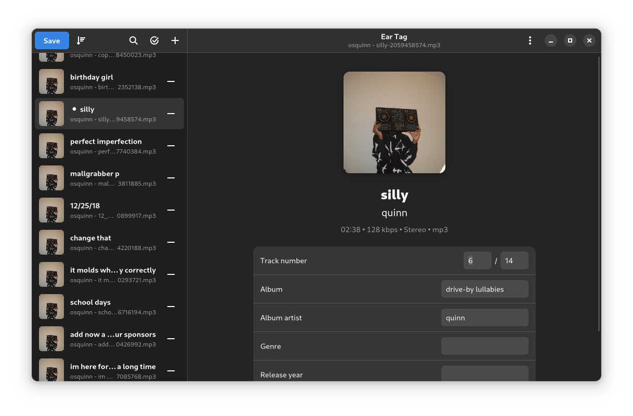The width and height of the screenshot is (633, 416).
Task: Click the Save button
Action: pos(51,40)
